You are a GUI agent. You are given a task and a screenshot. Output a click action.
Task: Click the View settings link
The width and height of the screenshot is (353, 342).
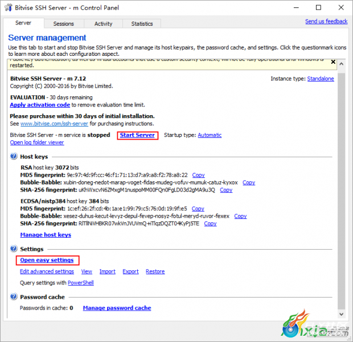[x=87, y=271]
